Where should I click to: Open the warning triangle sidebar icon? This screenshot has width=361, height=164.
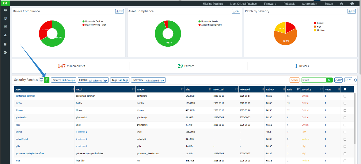tap(5, 35)
